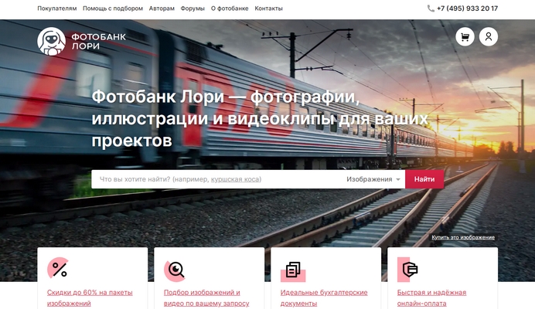This screenshot has height=309, width=535.
Task: Open the Помощь с подбором menu item
Action: click(x=113, y=8)
